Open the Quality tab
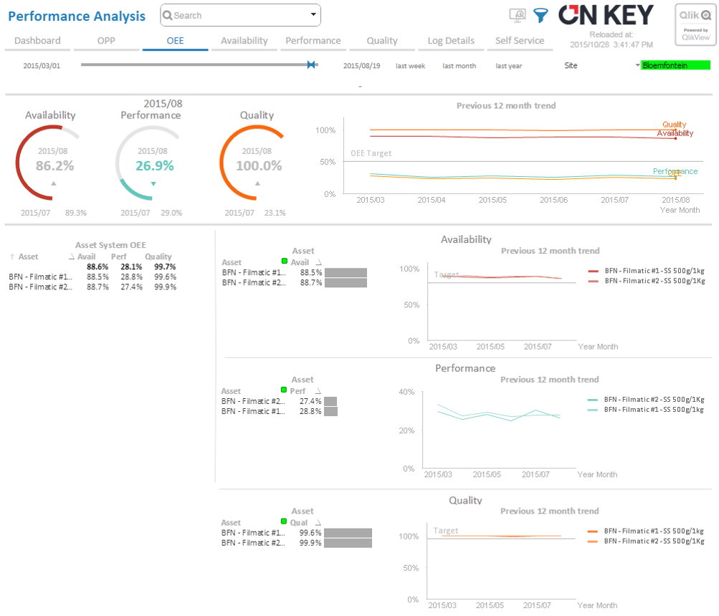Screen dimensions: 719x616 tap(382, 41)
